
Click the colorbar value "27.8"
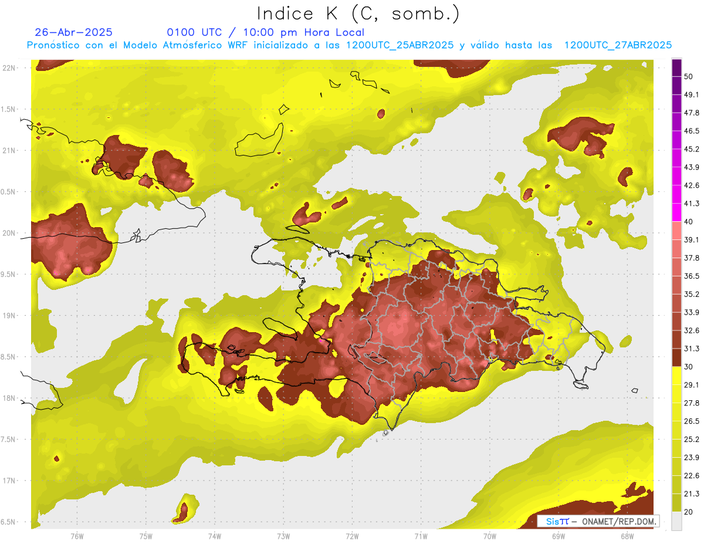[x=692, y=404]
